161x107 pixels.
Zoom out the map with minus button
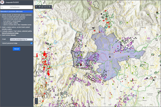pyautogui.click(x=36, y=103)
